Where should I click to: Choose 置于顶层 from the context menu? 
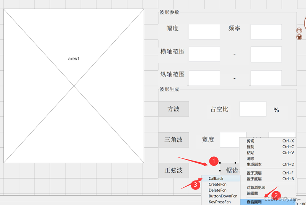tap(253, 173)
